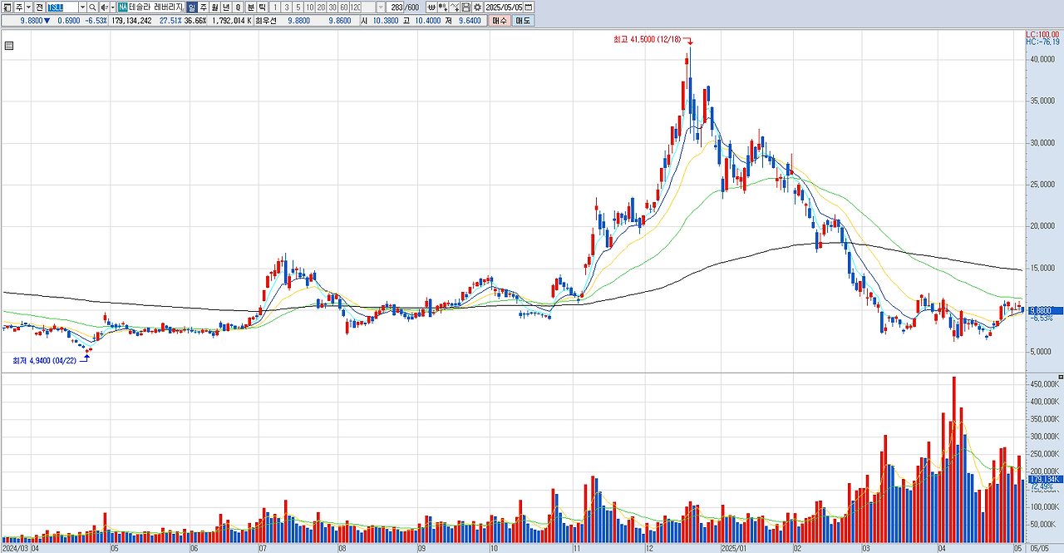Click the panel detach icon at toolbar start
1064x553 pixels.
(7, 7)
